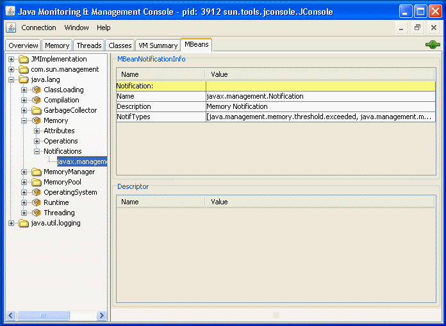Click the ClassLoading MBean icon
The width and height of the screenshot is (446, 326).
coord(36,90)
